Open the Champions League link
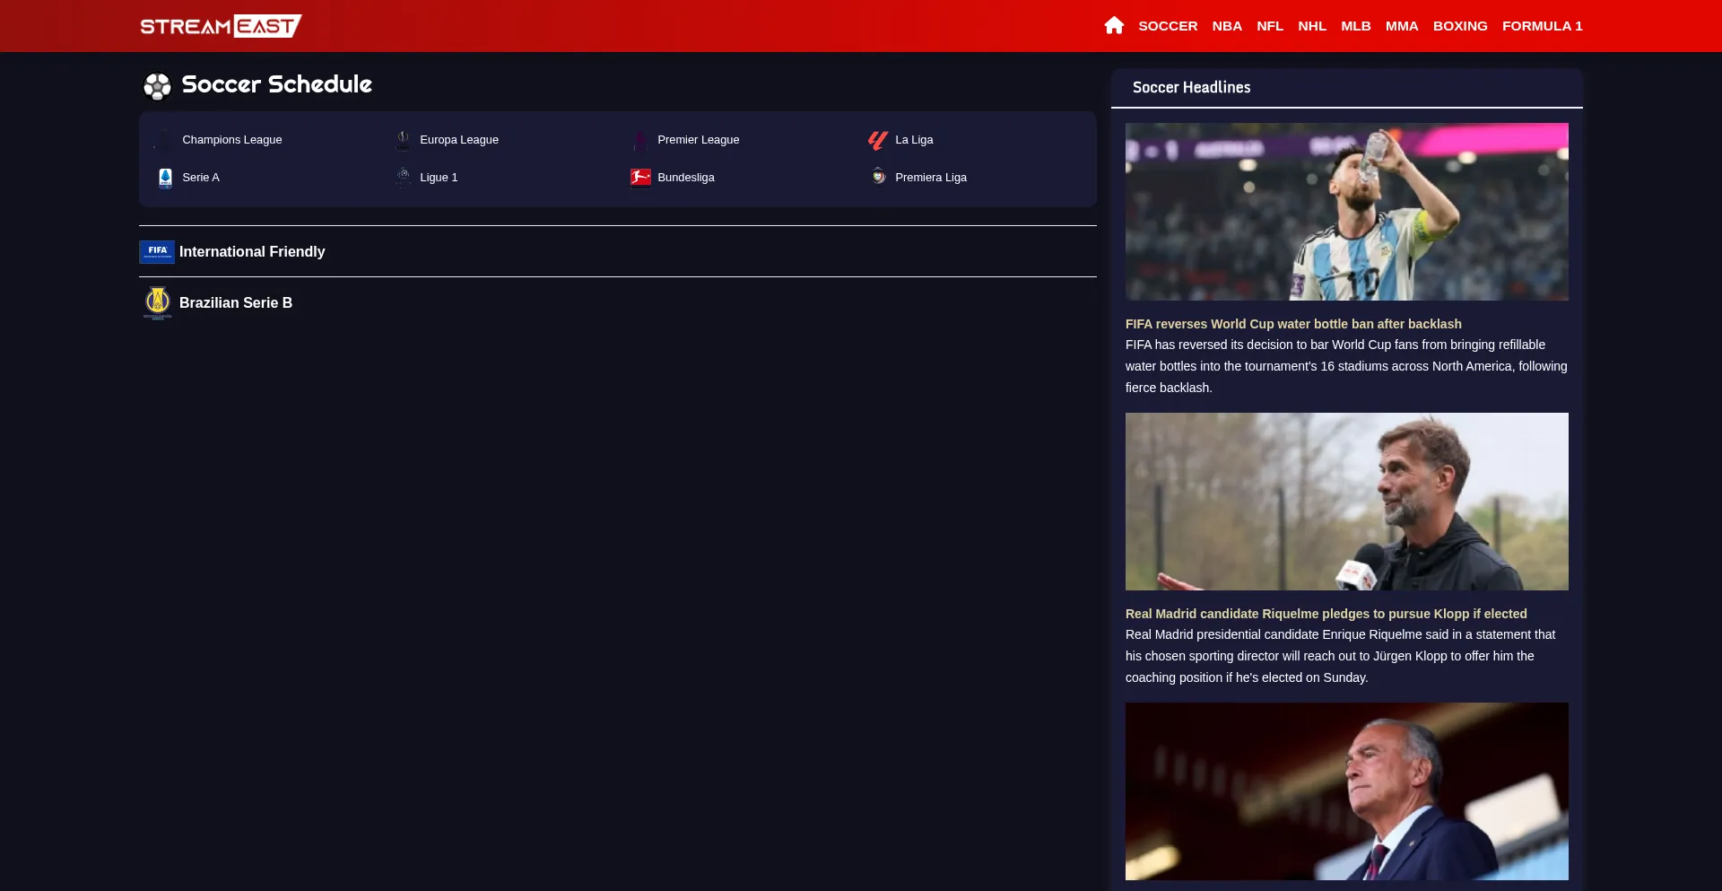1722x891 pixels. tap(232, 140)
